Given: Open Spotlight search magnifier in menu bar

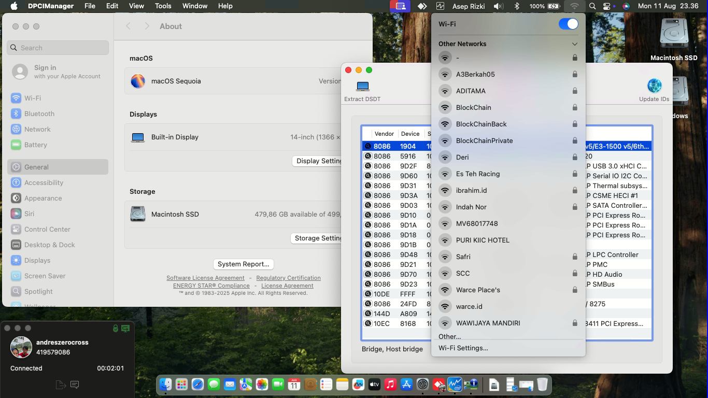Looking at the screenshot, I should (x=592, y=6).
